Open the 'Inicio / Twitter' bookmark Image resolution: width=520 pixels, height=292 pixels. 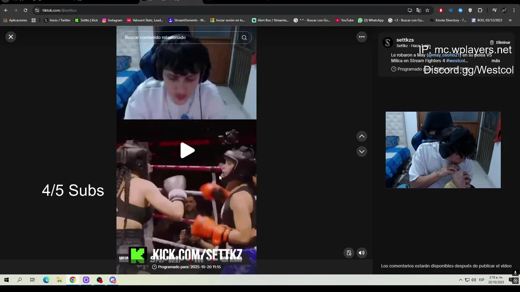57,20
